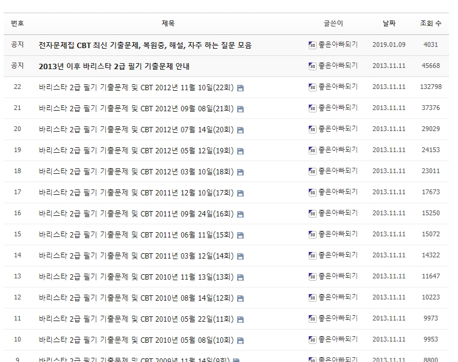Click author level icon on row 15
Viewport: 458px width, 362px height.
[312, 234]
